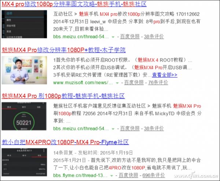Viewport: 220px width, 181px height.
Task: Click the '互动社区 > 魅族手机' breadcrumb line of first result
Action: point(126,14)
